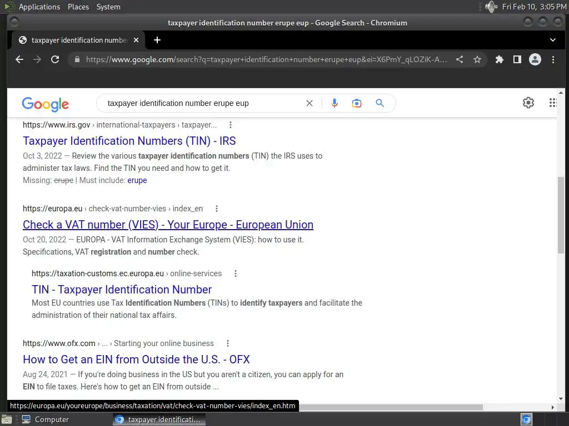569x426 pixels.
Task: Click the https://www.irs.gov breadcrumb text
Action: click(56, 125)
